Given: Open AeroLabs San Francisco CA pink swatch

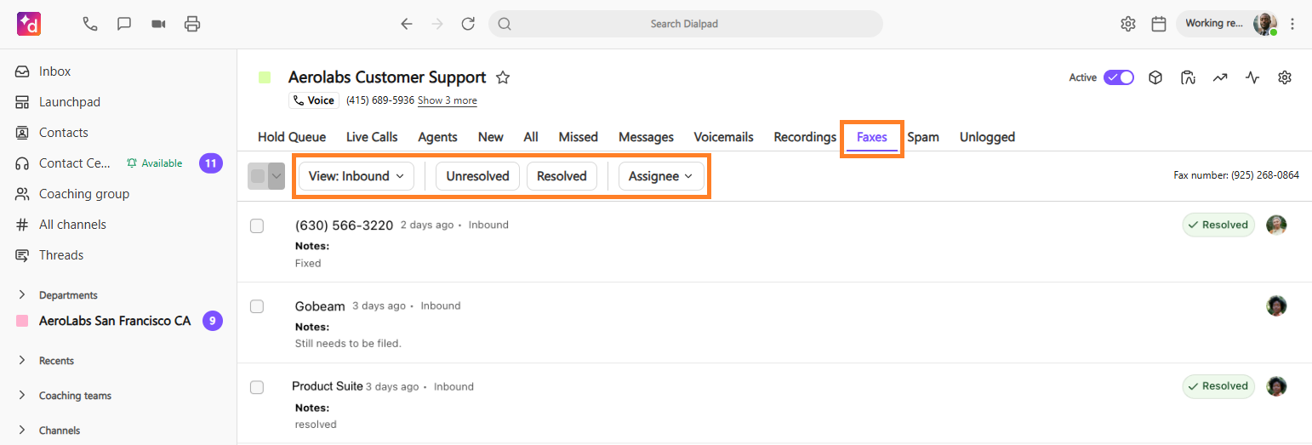Looking at the screenshot, I should (x=22, y=322).
